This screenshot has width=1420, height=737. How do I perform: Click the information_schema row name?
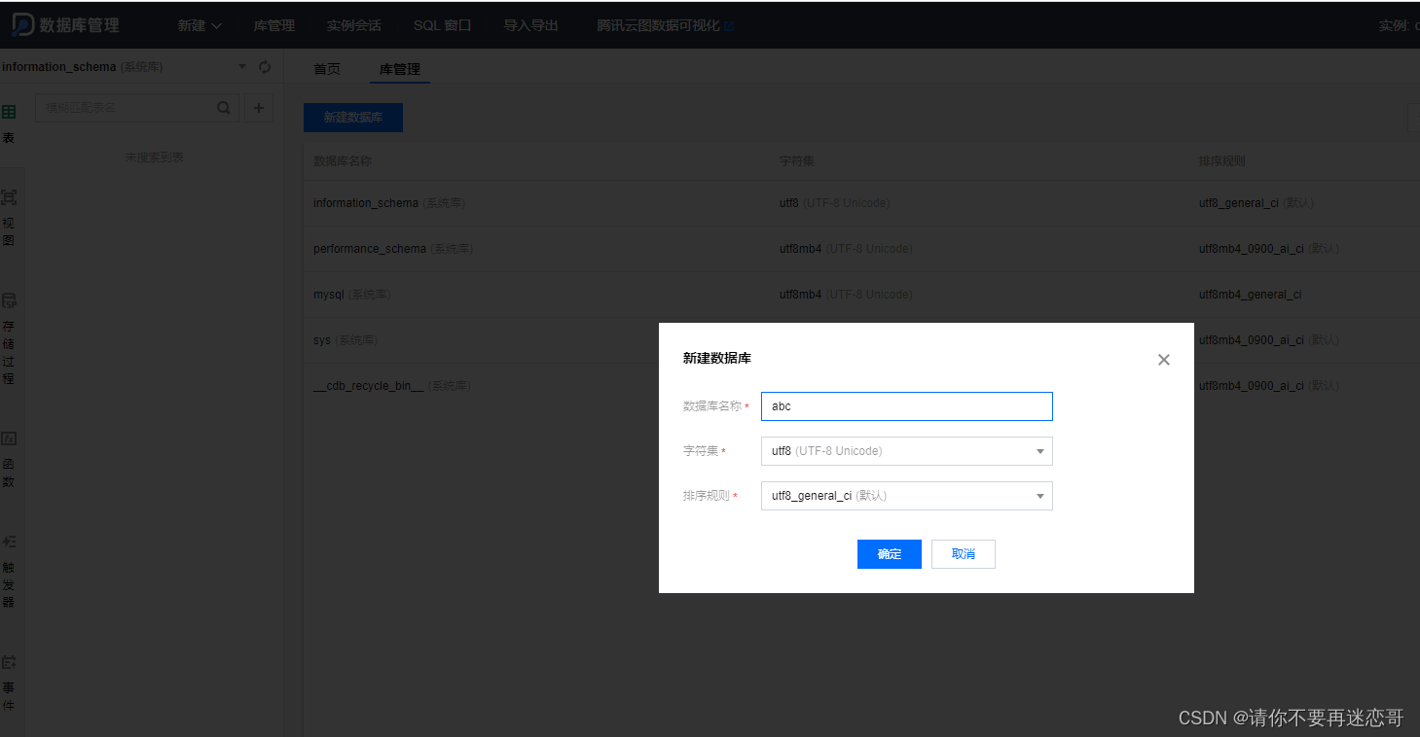tap(366, 203)
